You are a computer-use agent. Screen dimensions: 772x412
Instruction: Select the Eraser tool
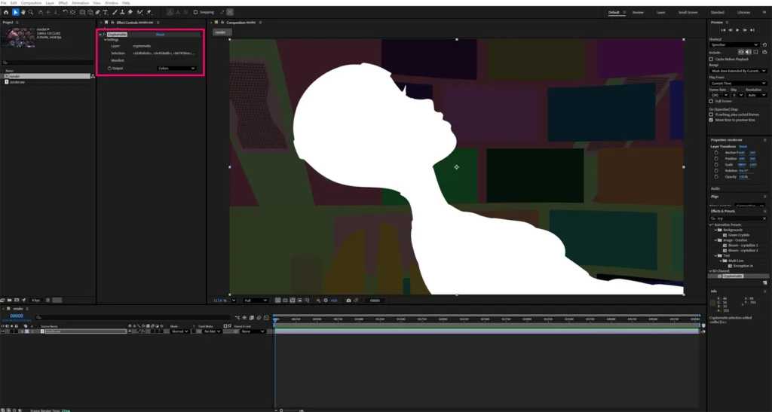[x=130, y=12]
